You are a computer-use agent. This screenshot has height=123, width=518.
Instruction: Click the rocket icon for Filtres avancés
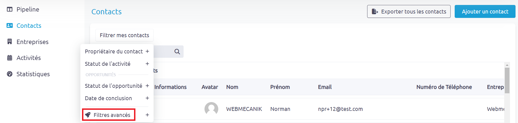pos(88,115)
